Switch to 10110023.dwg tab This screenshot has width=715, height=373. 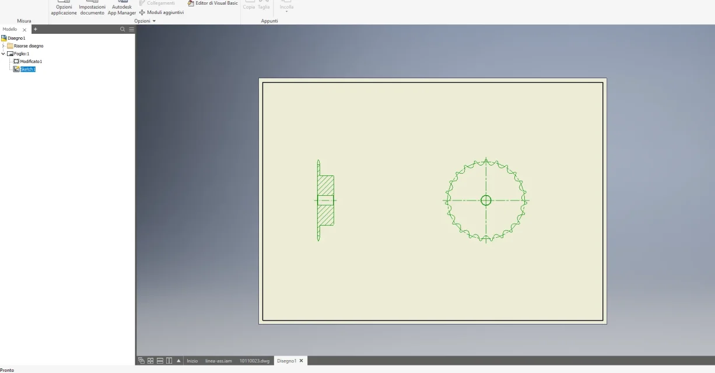click(254, 361)
